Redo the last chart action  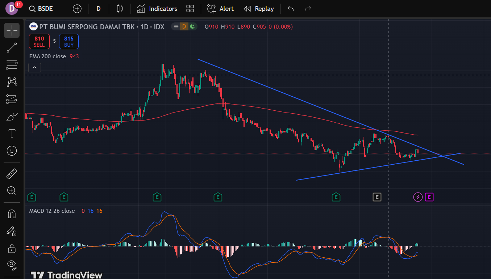308,9
